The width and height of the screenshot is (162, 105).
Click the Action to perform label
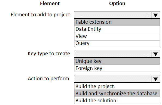tap(48, 79)
